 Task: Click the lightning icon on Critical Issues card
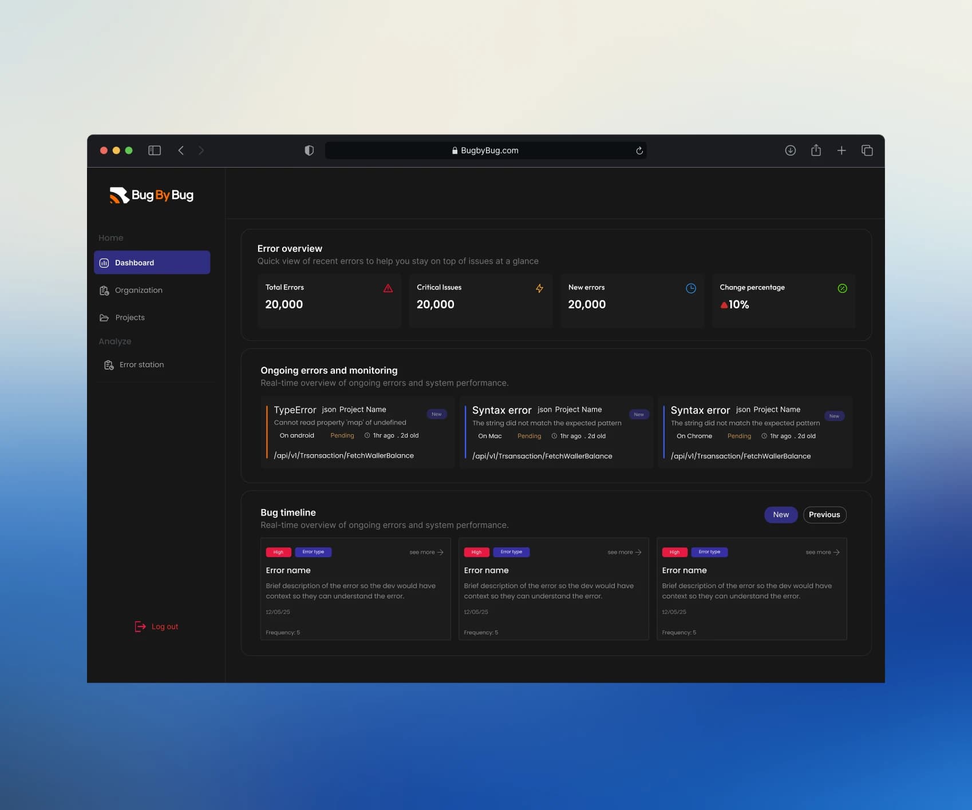[x=539, y=288]
